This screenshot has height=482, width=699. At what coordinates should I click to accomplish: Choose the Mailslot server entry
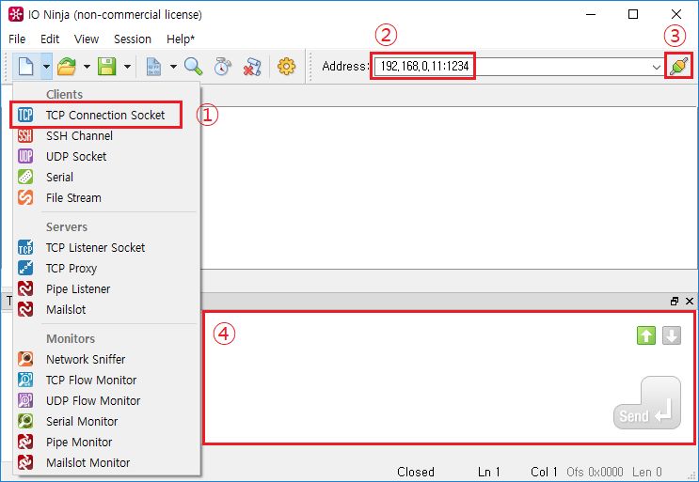(105, 309)
